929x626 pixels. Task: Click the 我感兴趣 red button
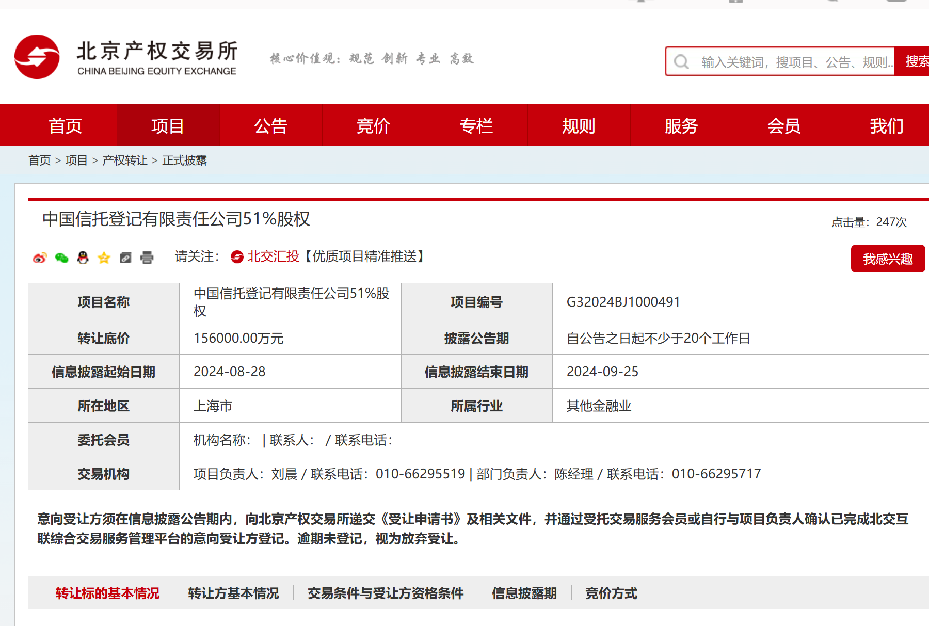[887, 259]
